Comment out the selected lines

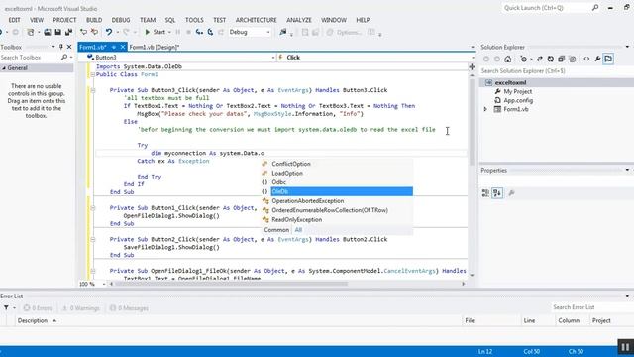coord(83,32)
